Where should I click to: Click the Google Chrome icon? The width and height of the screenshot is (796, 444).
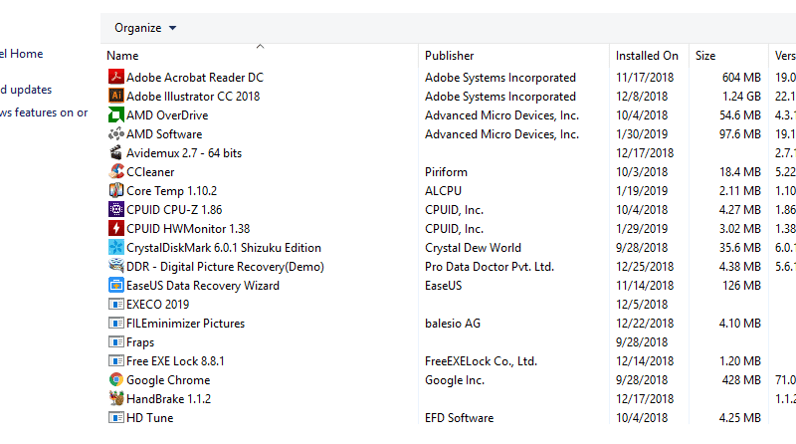click(x=115, y=379)
